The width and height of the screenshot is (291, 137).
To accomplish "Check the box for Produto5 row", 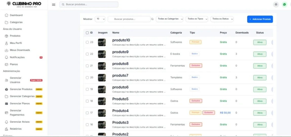I will [x=87, y=101].
